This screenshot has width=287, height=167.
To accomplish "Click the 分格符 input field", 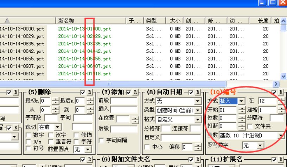I will click(x=166, y=129).
